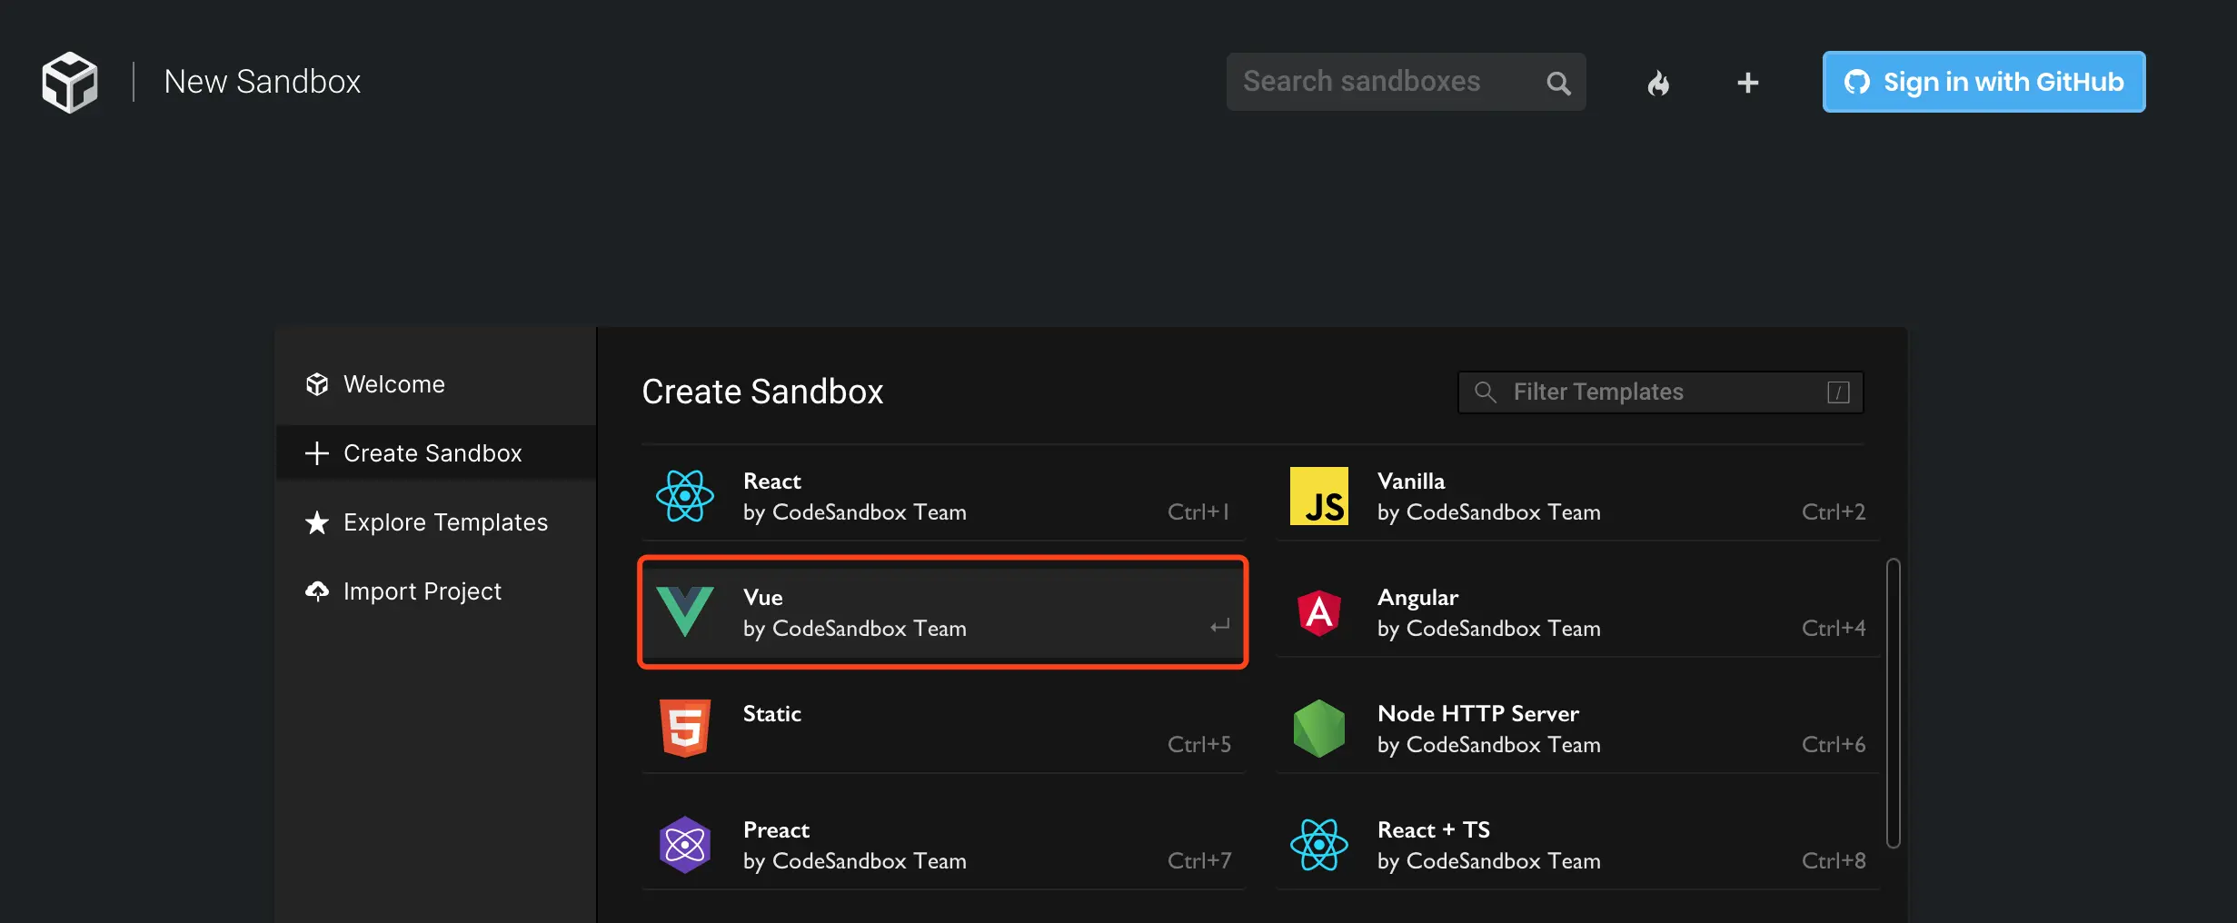
Task: Click the CodeSandbox cube logo
Action: [x=70, y=82]
